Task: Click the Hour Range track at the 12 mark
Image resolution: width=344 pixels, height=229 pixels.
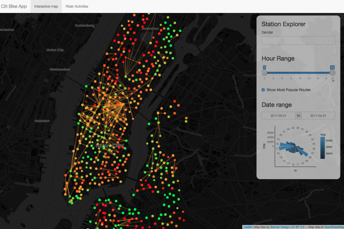Action: click(x=300, y=73)
